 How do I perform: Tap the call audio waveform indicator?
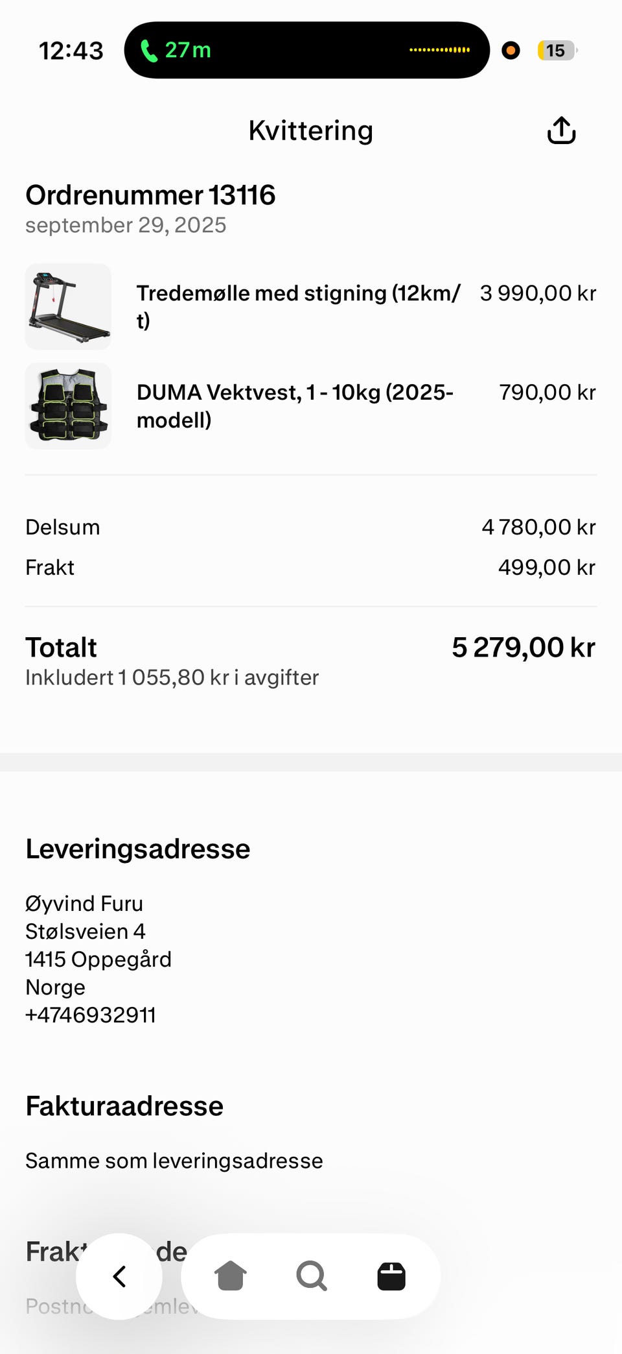(439, 50)
